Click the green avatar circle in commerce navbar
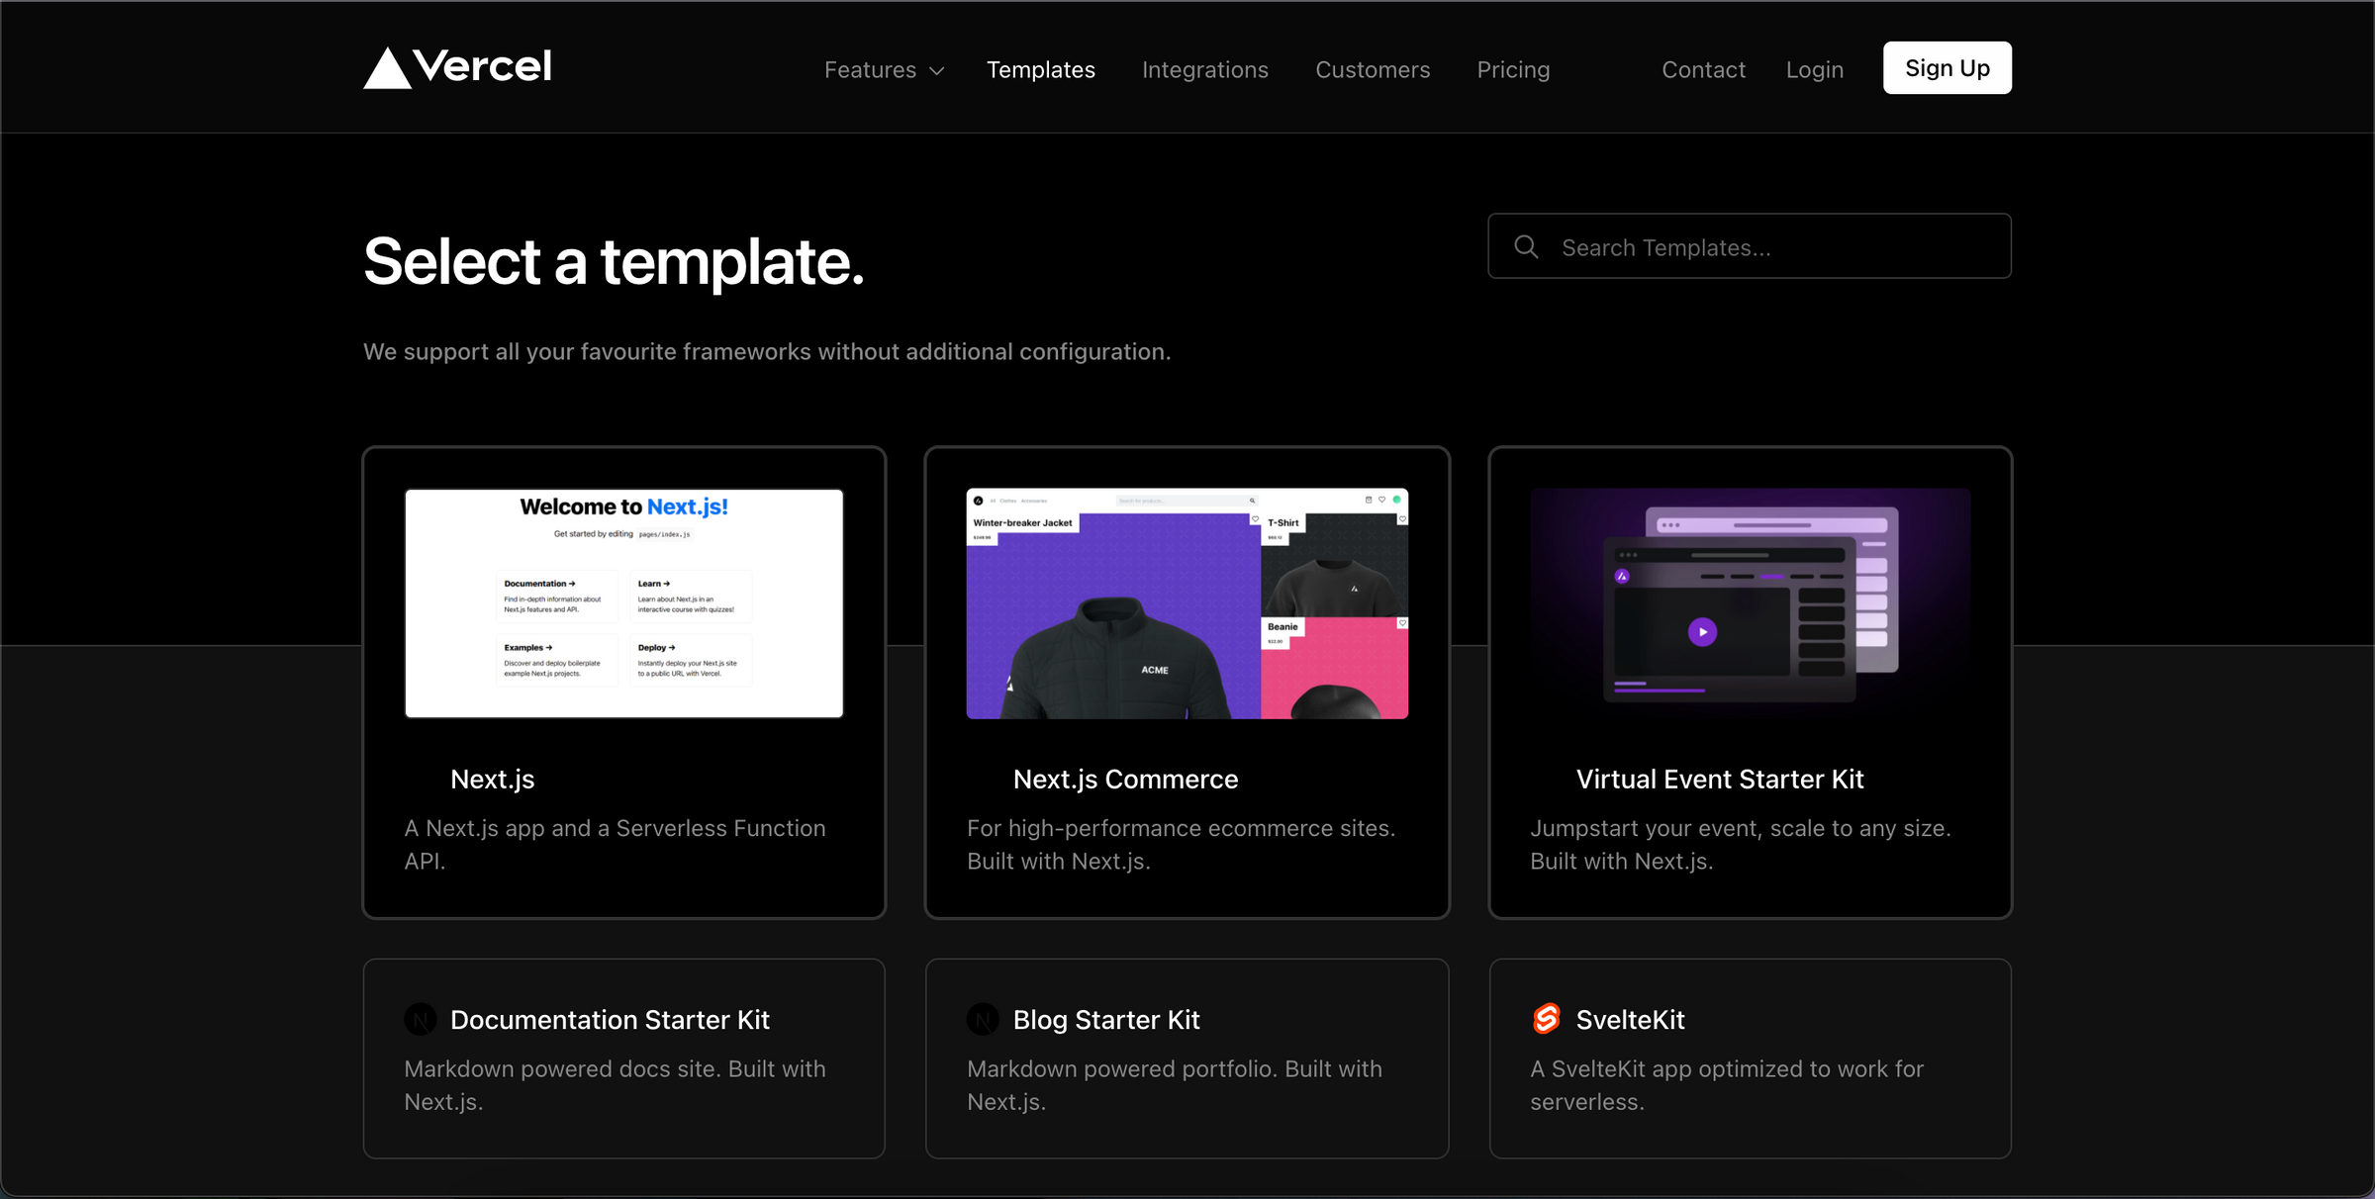This screenshot has width=2375, height=1199. 1397,501
